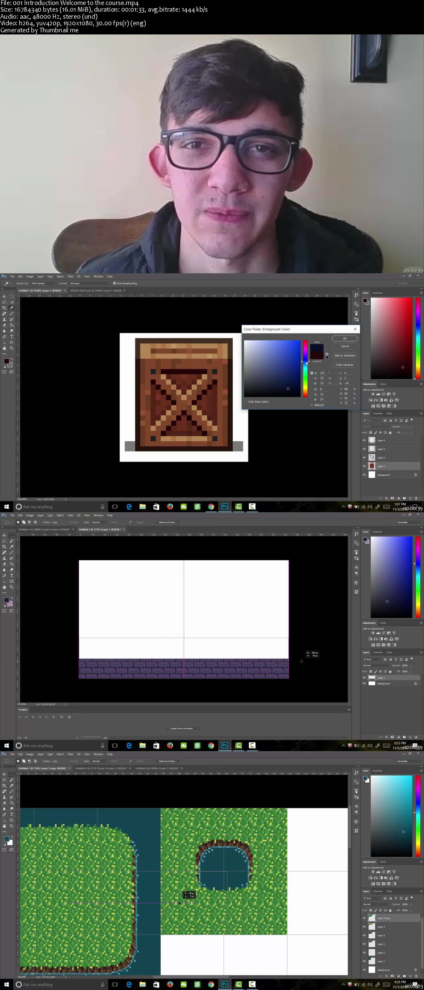
Task: Open Firefox taskbar icon below purple brick window
Action: 170,745
